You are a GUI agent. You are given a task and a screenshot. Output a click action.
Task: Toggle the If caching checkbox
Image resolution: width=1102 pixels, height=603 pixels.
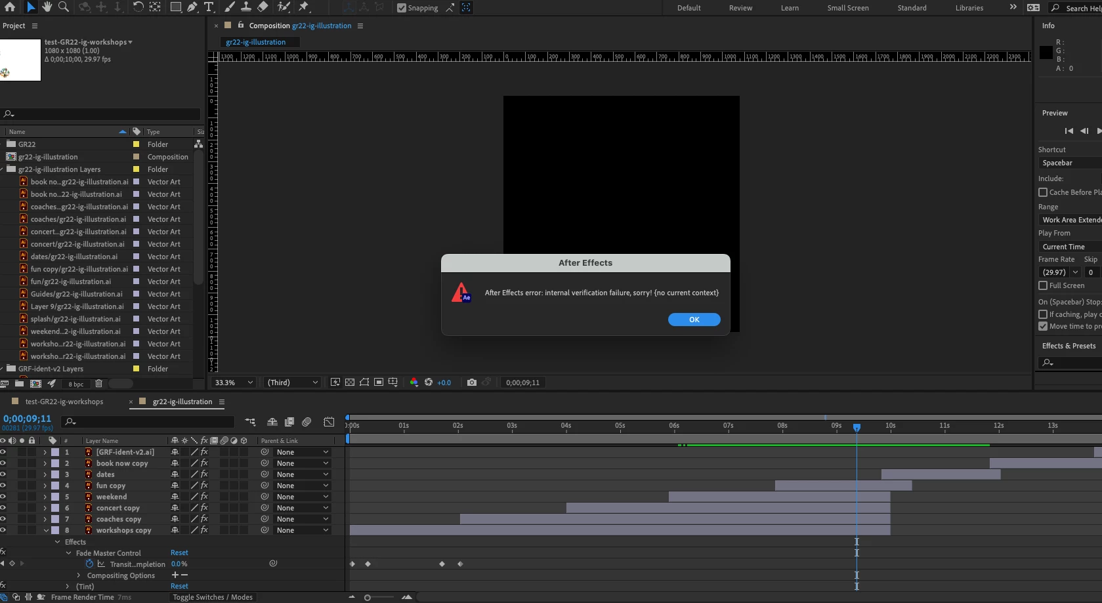[1043, 314]
